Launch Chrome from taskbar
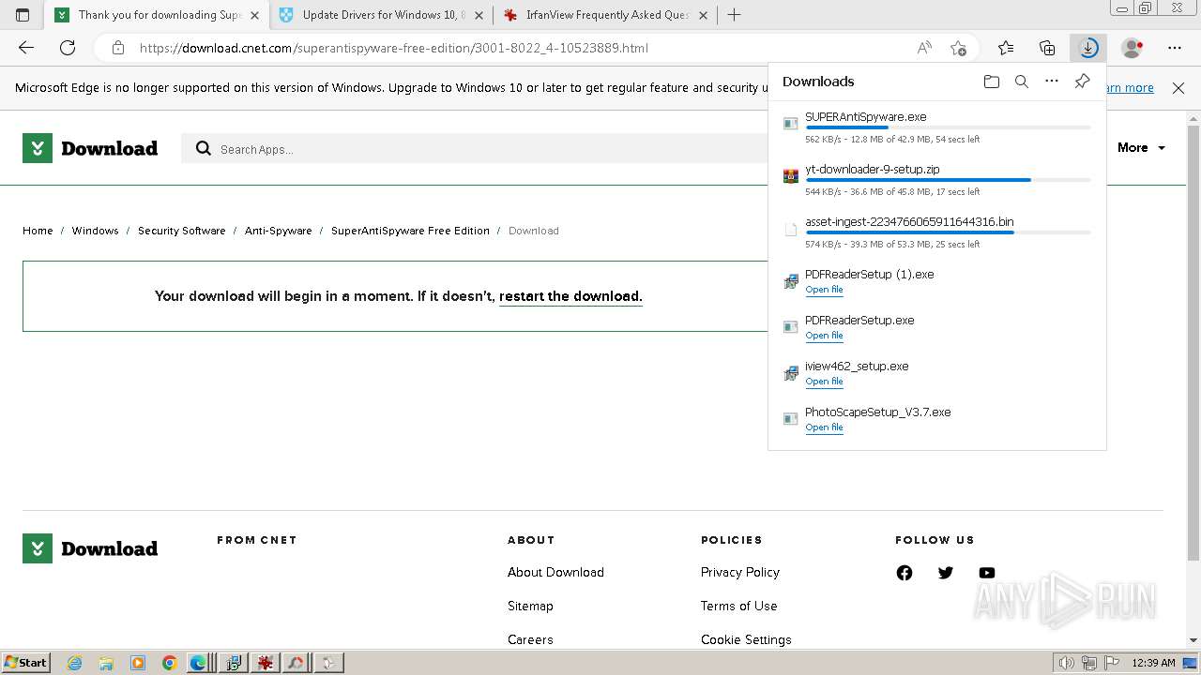The image size is (1201, 675). [x=169, y=663]
